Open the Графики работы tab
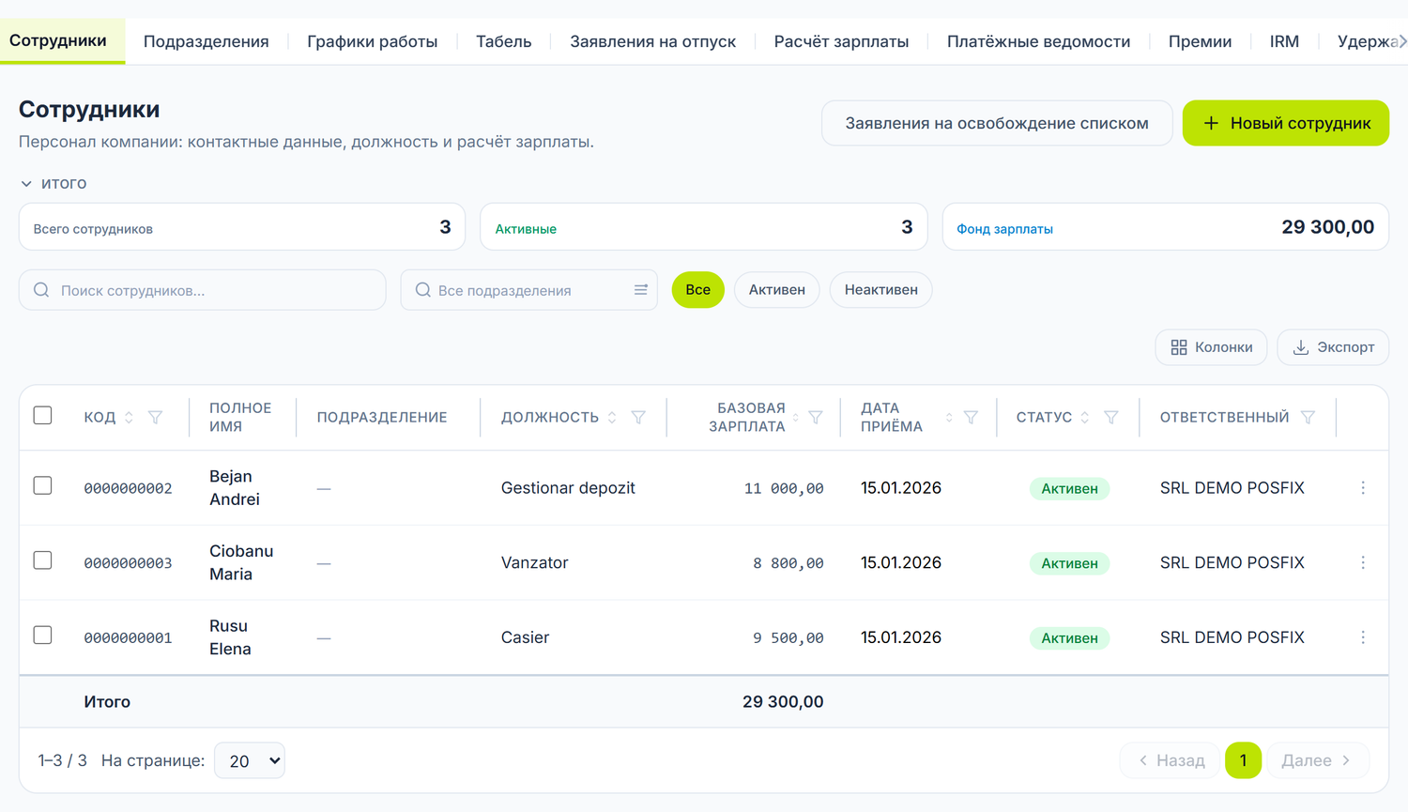 [x=373, y=41]
